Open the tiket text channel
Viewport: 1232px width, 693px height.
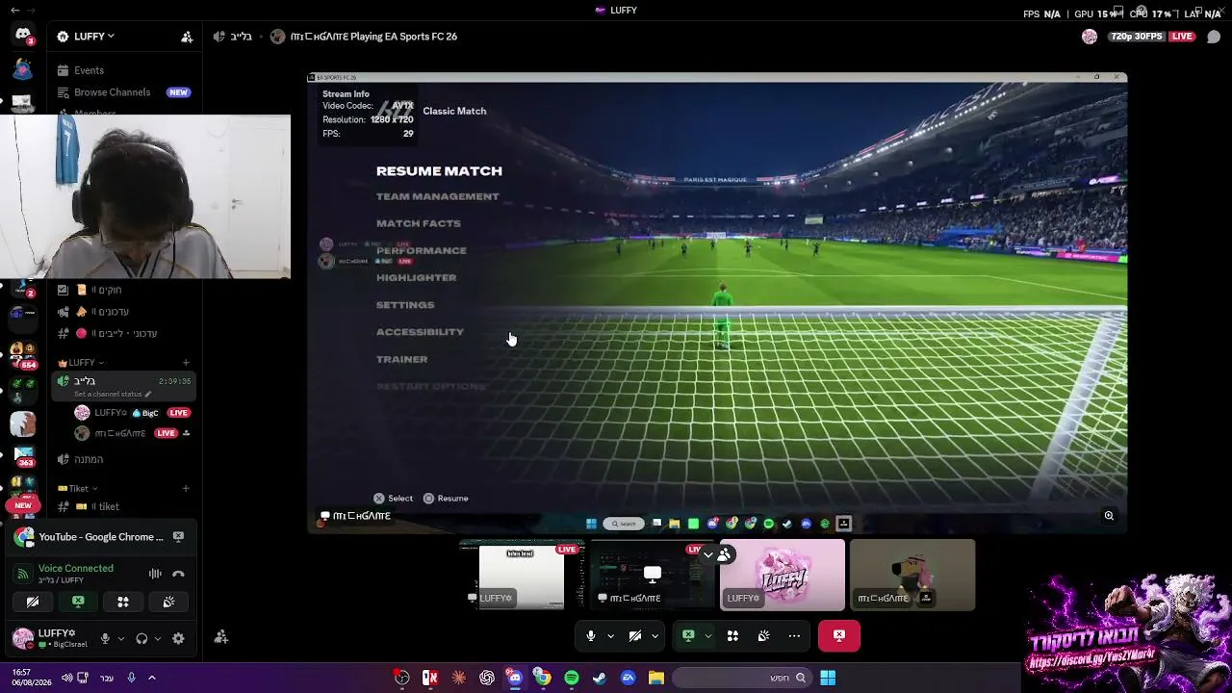pos(123,506)
